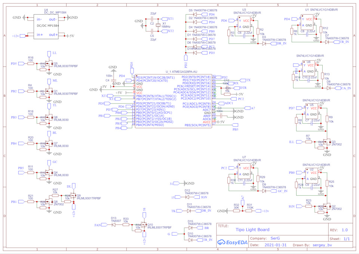Click the "PC6(#RESET/PCINT14)" pin label
This screenshot has width=359, height=254.
coord(194,86)
